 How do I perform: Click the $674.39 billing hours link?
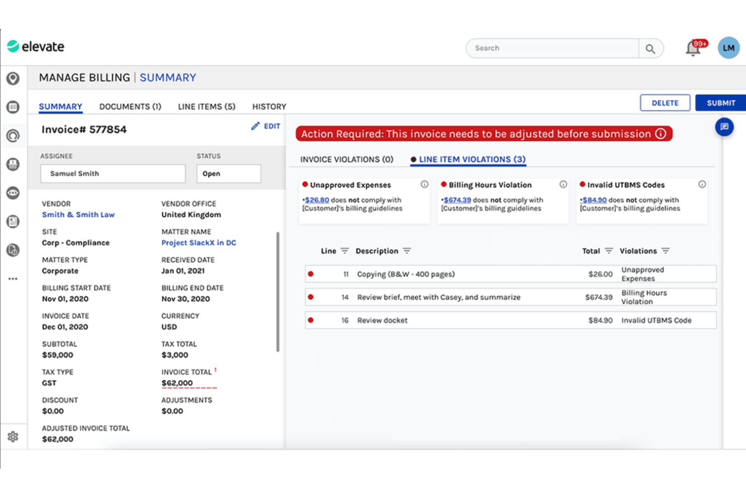pyautogui.click(x=457, y=200)
